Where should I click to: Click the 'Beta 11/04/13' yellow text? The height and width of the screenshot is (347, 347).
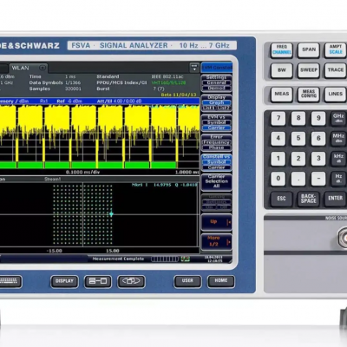pyautogui.click(x=179, y=95)
